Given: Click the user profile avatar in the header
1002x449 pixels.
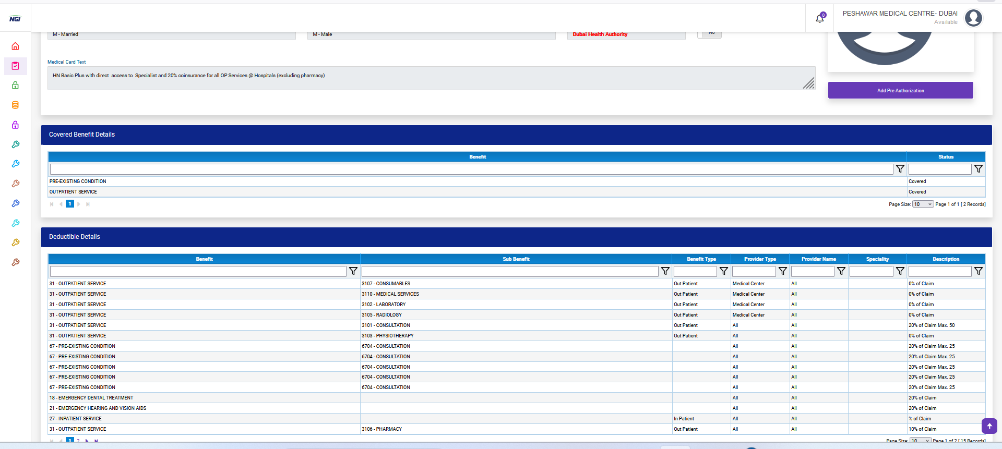Looking at the screenshot, I should coord(973,18).
